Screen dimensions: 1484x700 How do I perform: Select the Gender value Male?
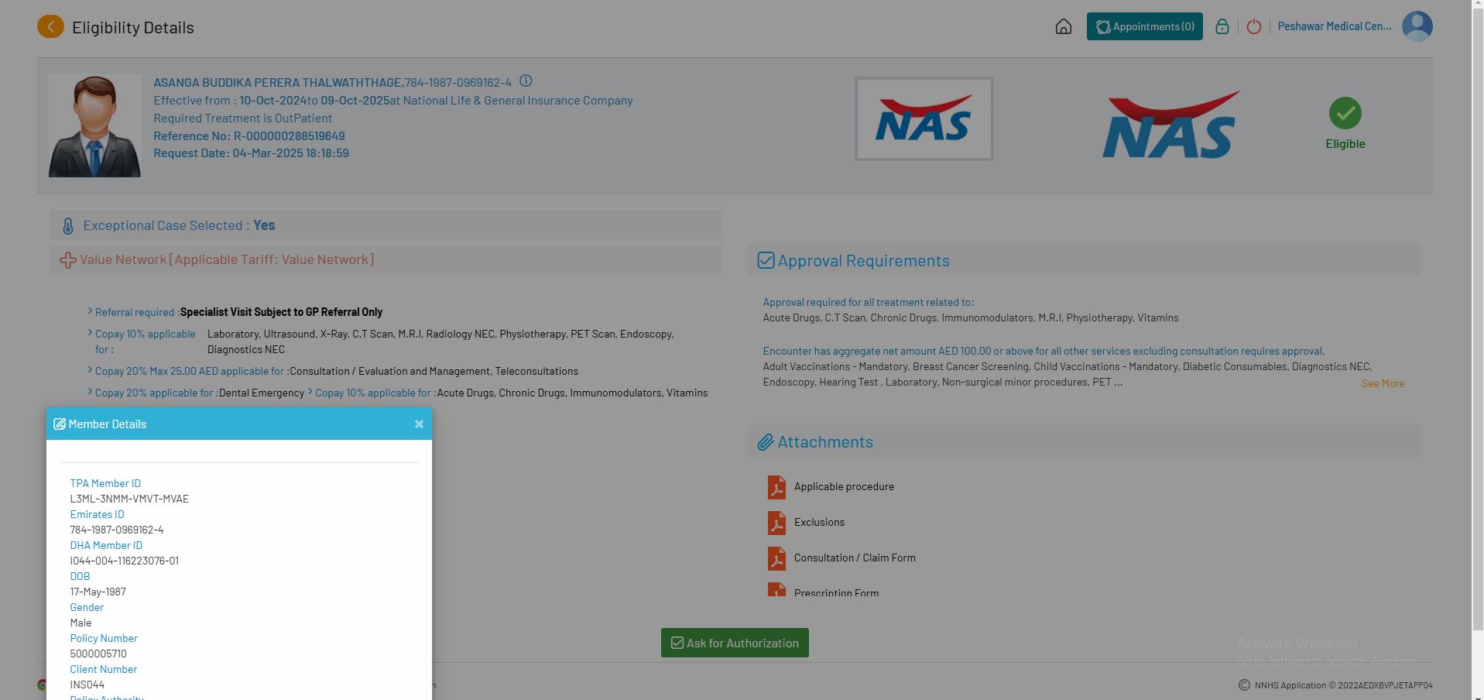[81, 623]
